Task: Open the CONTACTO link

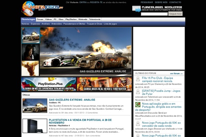Action: coord(175,2)
